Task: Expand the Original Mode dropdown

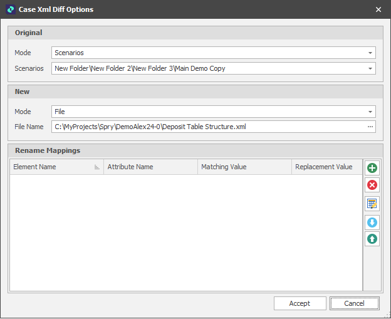Action: (x=370, y=53)
